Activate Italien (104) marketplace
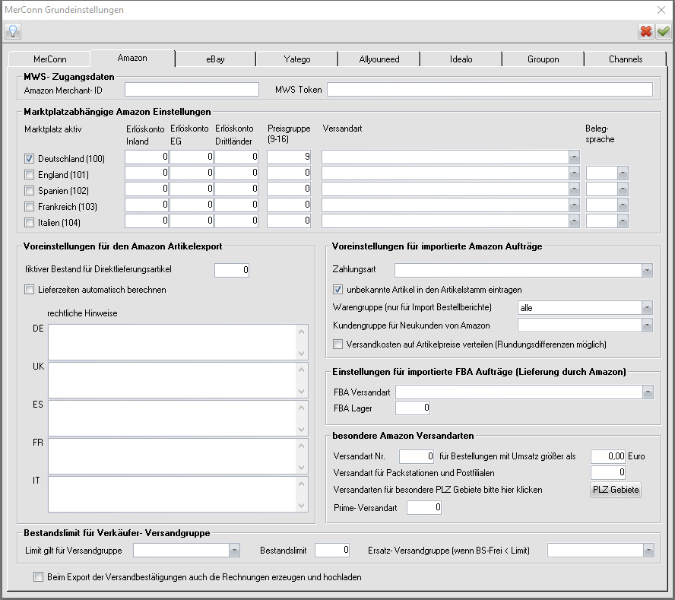Image resolution: width=675 pixels, height=600 pixels. [29, 222]
